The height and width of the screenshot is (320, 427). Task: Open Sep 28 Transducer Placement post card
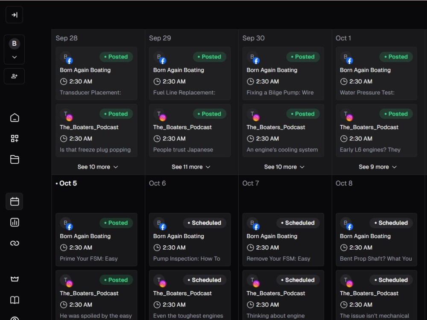click(97, 73)
